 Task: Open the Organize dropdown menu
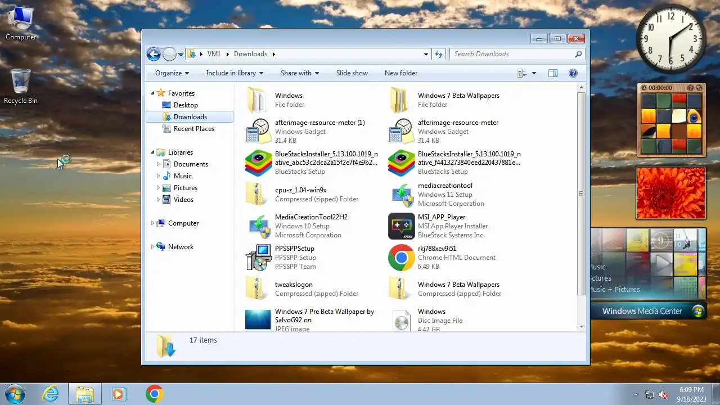(x=172, y=73)
